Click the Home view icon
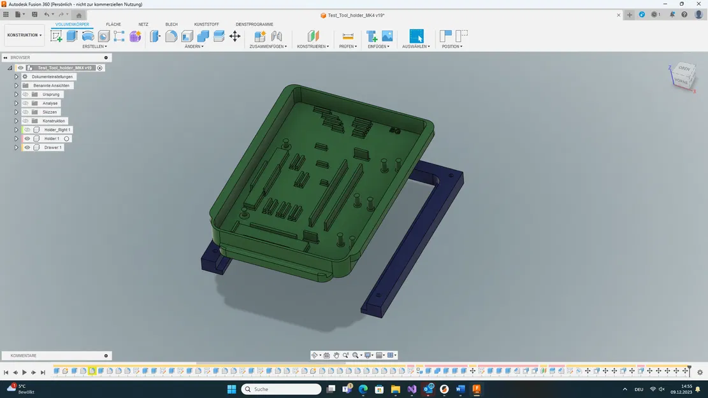Screen dimensions: 708x398 pyautogui.click(x=78, y=15)
